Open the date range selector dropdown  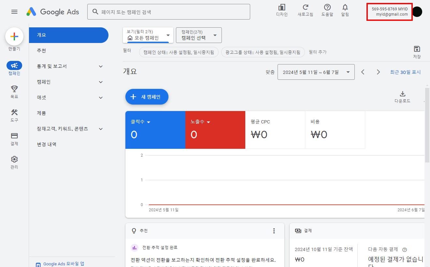pyautogui.click(x=315, y=72)
